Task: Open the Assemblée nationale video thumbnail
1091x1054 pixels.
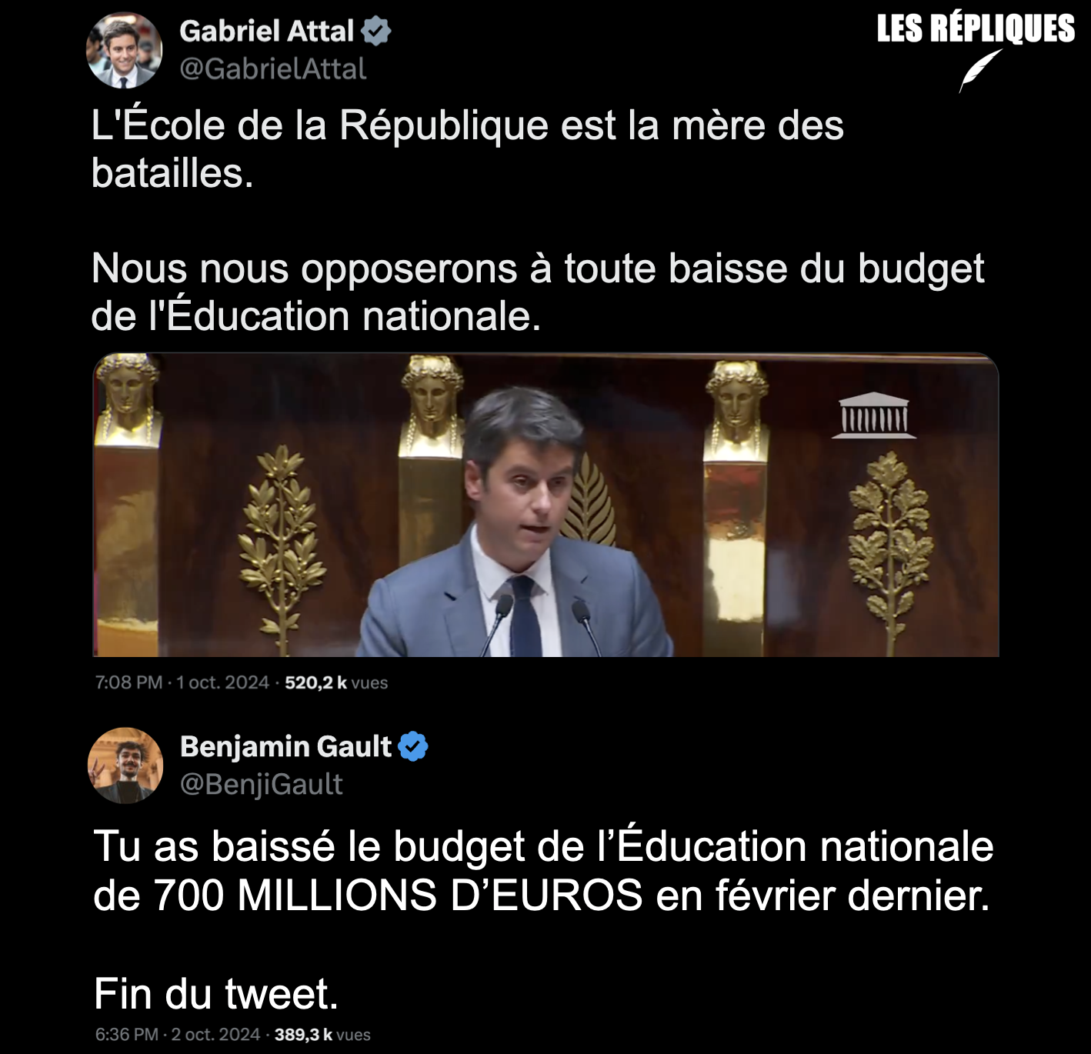Action: 545,505
